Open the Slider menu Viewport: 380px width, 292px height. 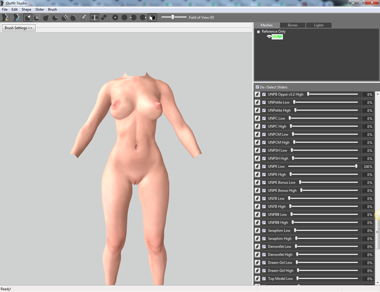point(39,9)
